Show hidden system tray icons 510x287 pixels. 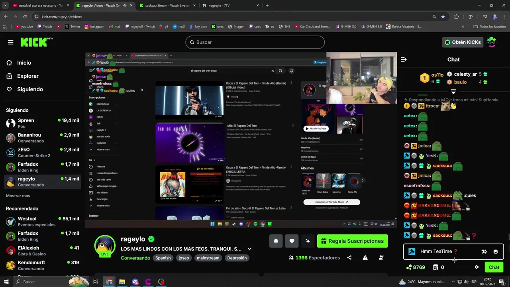[453, 282]
